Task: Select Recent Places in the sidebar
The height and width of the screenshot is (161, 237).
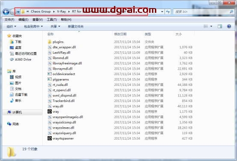Action: pos(26,53)
